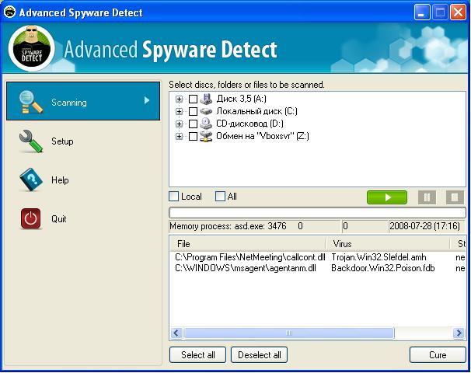The width and height of the screenshot is (471, 373).
Task: Select the Диск 3,5 (A:) label
Action: [x=241, y=99]
